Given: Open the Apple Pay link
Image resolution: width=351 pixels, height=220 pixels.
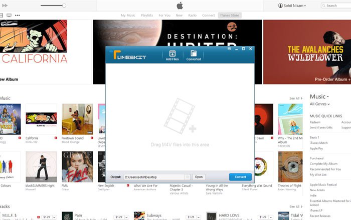Looking at the screenshot, I should click(316, 148).
